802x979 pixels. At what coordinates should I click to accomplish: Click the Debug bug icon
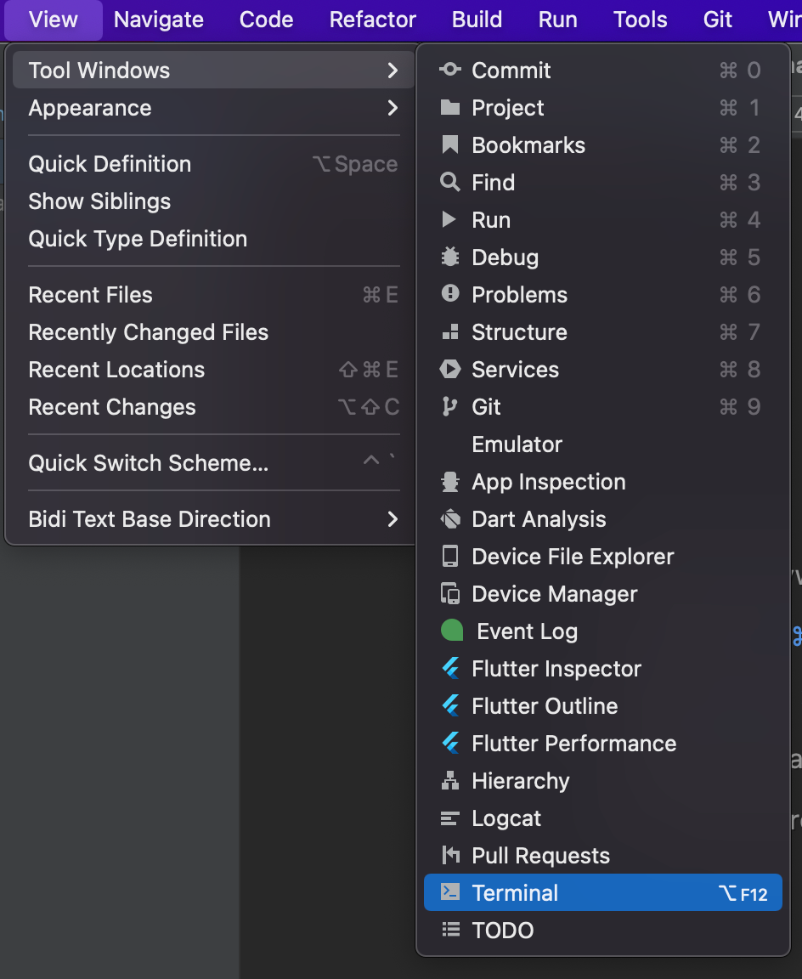click(449, 257)
